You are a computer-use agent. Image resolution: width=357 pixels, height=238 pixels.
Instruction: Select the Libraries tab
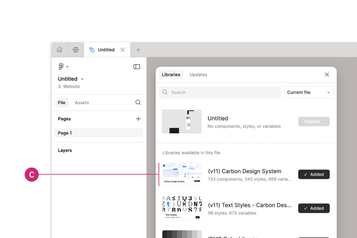coord(171,74)
